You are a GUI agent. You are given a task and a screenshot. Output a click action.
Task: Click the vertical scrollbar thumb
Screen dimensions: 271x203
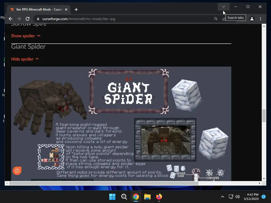point(264,116)
